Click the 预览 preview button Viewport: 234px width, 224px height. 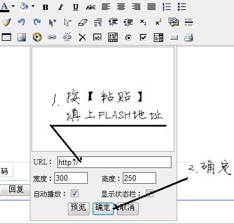tap(78, 209)
